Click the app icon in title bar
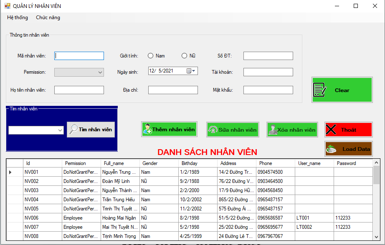Image resolution: width=385 pixels, height=245 pixels. [x=8, y=6]
